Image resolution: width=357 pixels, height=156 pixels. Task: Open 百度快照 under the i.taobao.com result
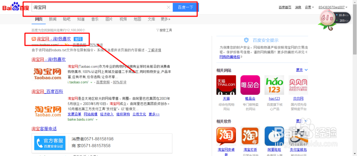coord(103,82)
